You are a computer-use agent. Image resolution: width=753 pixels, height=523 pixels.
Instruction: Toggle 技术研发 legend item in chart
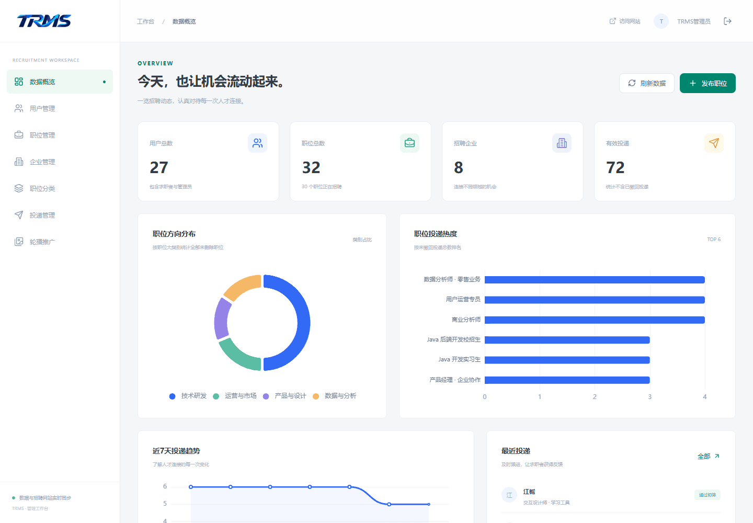tap(188, 396)
